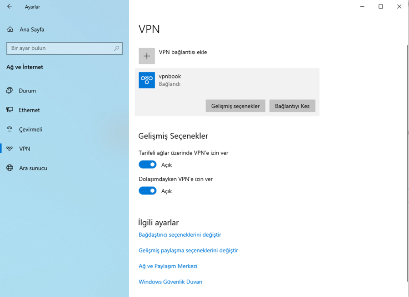Click the Ana Sayfa home icon

(x=10, y=29)
